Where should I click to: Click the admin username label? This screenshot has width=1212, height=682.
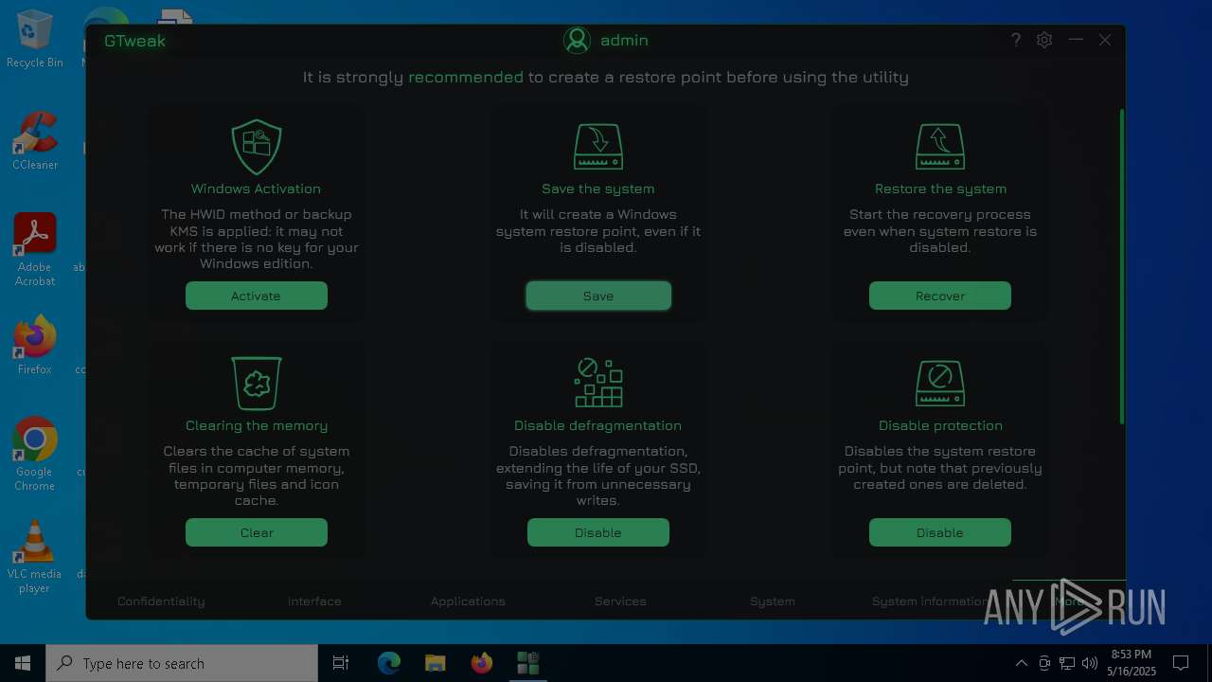(624, 40)
